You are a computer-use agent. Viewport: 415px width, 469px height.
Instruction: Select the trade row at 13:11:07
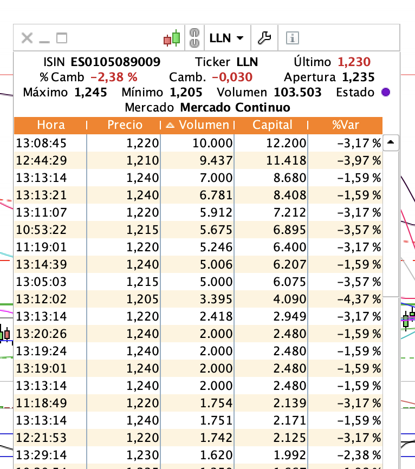198,212
